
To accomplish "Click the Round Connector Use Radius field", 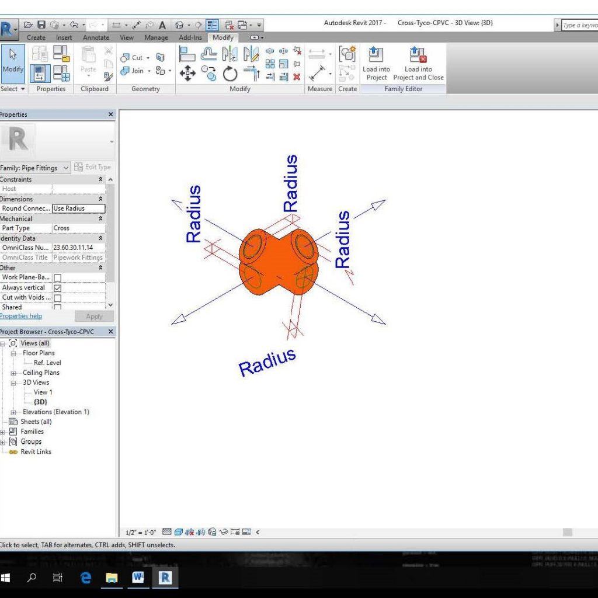I will point(78,208).
